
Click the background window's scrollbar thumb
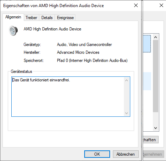(x=156, y=76)
